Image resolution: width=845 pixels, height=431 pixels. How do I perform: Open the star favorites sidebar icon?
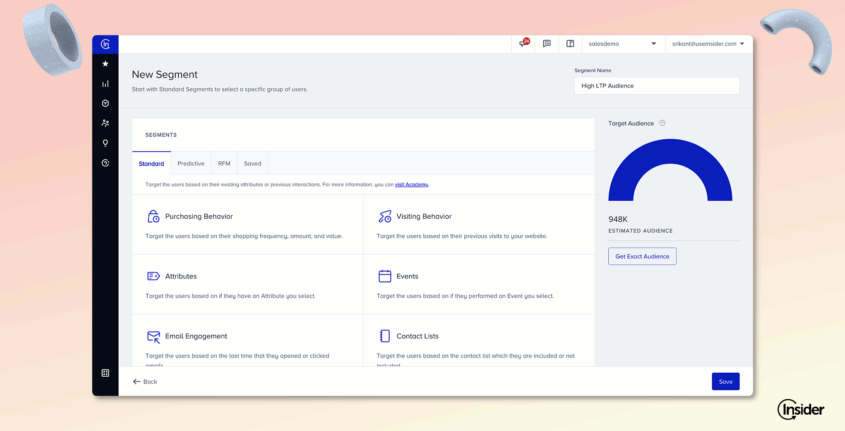105,64
